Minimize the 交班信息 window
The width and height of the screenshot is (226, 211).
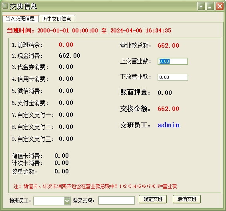coord(210,6)
